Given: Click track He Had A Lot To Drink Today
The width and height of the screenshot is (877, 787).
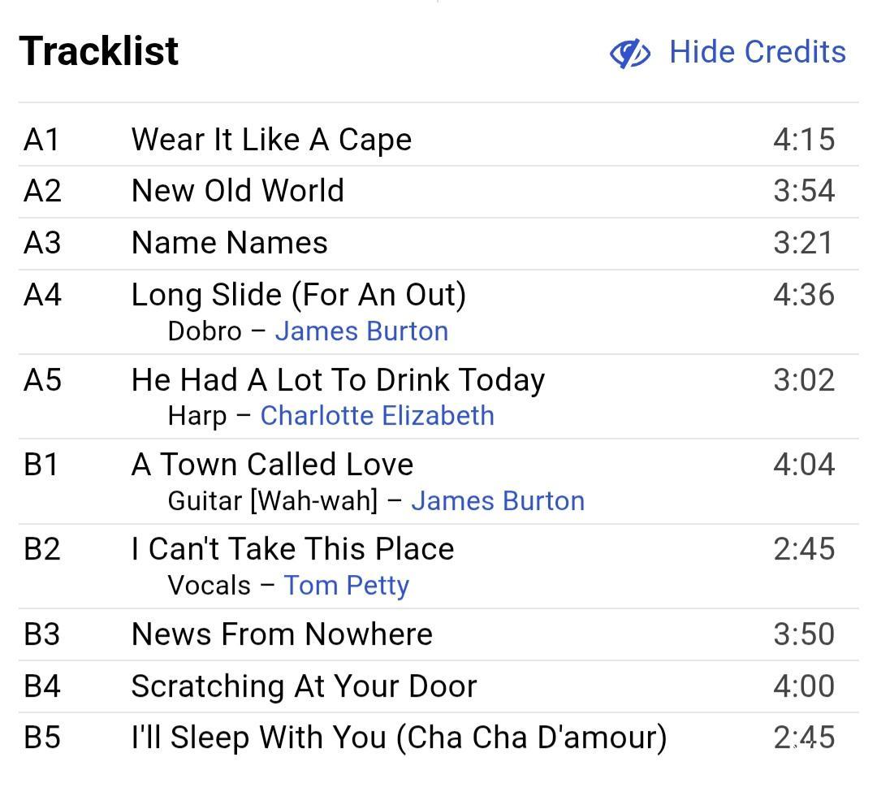Looking at the screenshot, I should pyautogui.click(x=338, y=379).
